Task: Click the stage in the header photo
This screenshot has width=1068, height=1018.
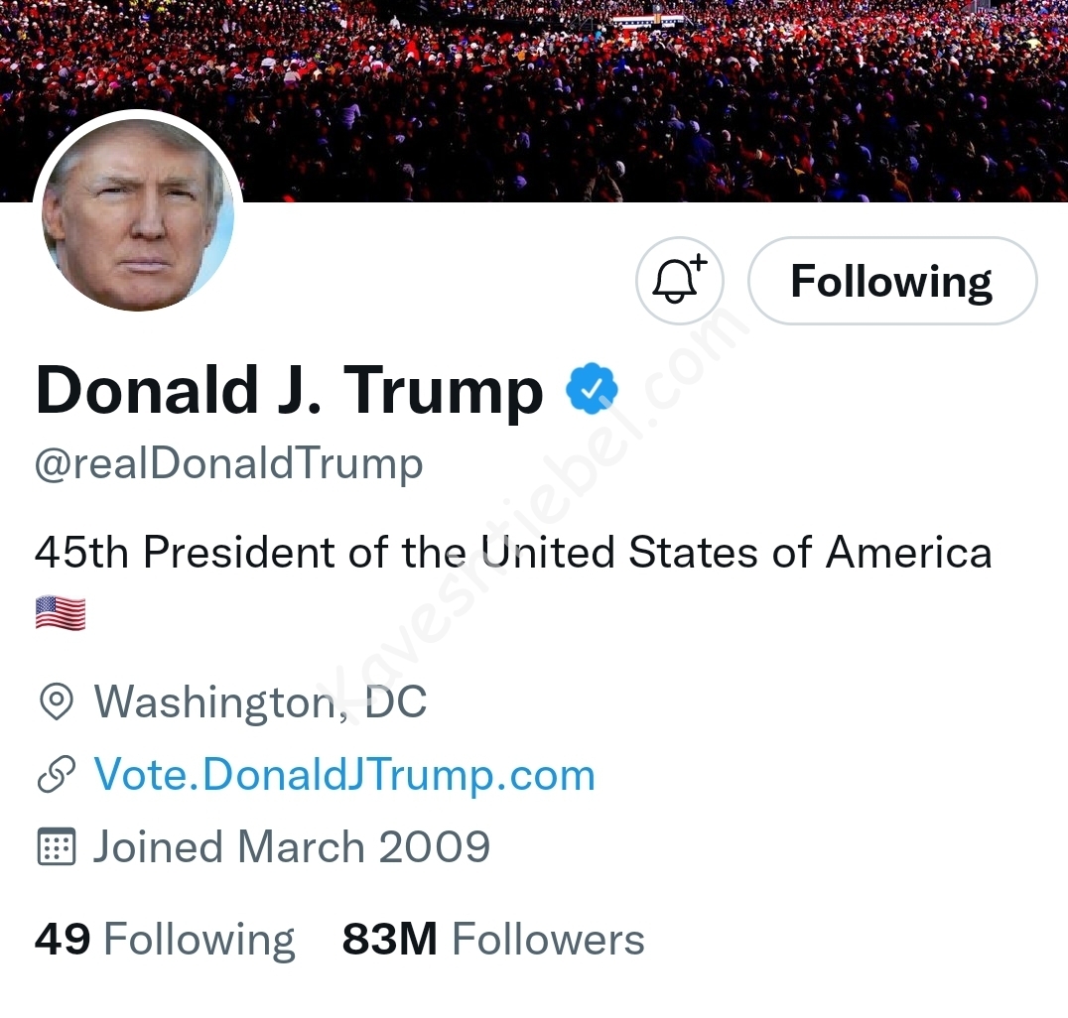Action: (647, 19)
